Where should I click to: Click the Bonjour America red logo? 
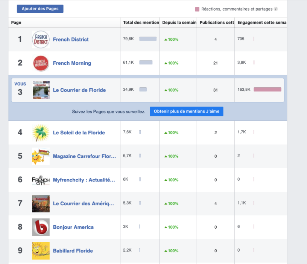tap(41, 227)
